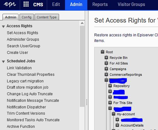Expand the Campaigns node

[106, 69]
